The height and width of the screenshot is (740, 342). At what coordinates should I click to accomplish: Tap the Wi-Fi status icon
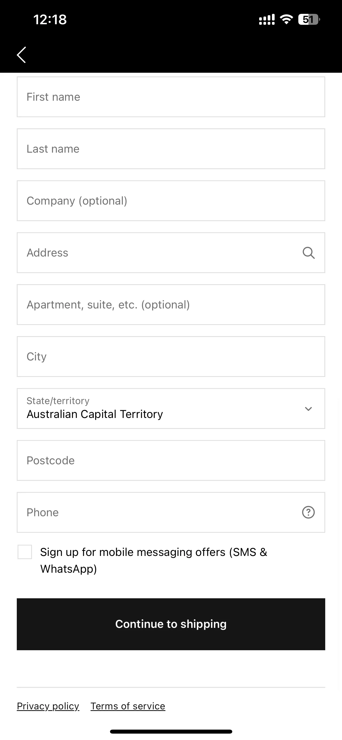[286, 19]
